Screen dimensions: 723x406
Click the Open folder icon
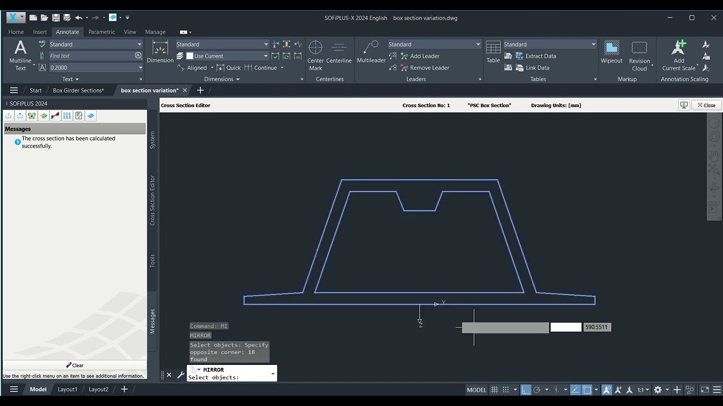(x=44, y=18)
